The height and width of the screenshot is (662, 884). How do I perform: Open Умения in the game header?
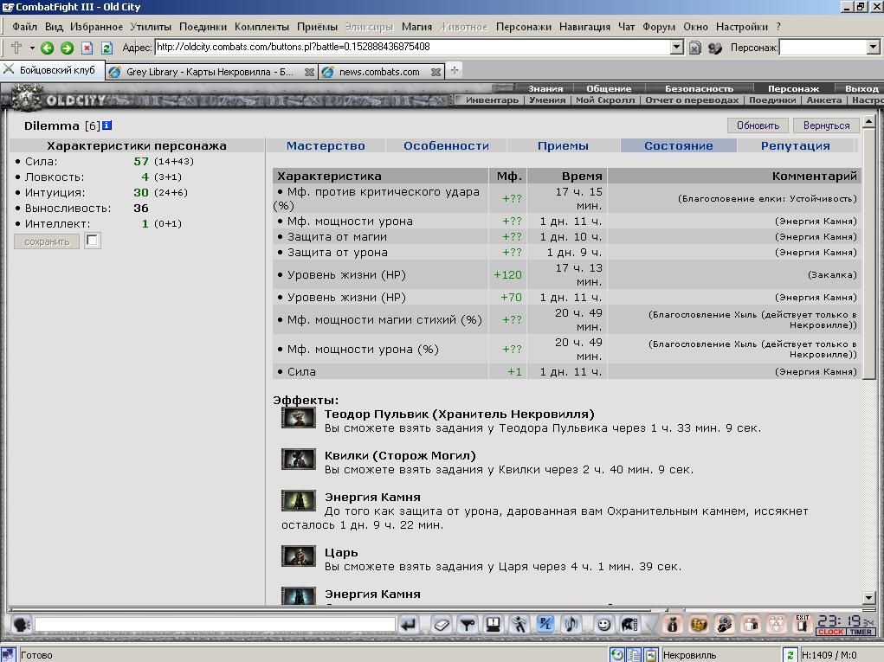coord(547,100)
